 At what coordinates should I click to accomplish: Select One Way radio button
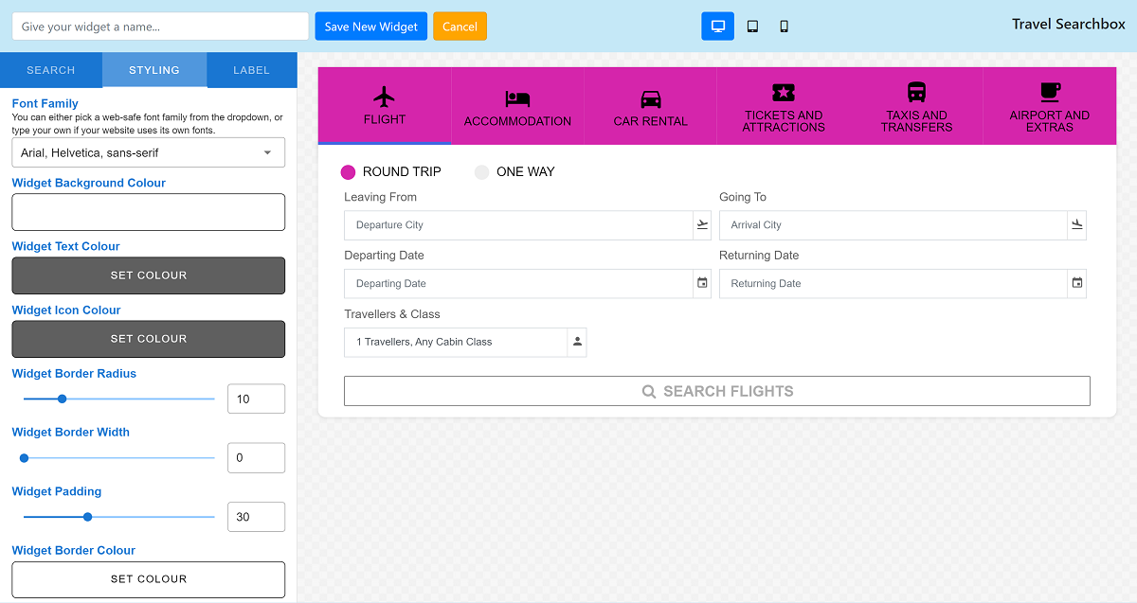pyautogui.click(x=481, y=172)
